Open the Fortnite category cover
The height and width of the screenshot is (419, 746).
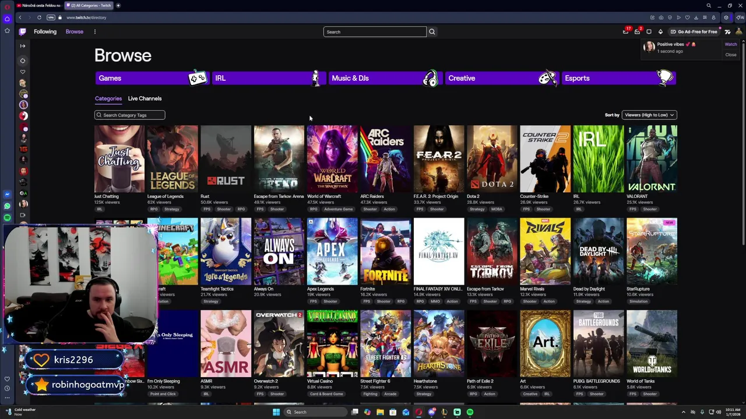click(x=385, y=251)
